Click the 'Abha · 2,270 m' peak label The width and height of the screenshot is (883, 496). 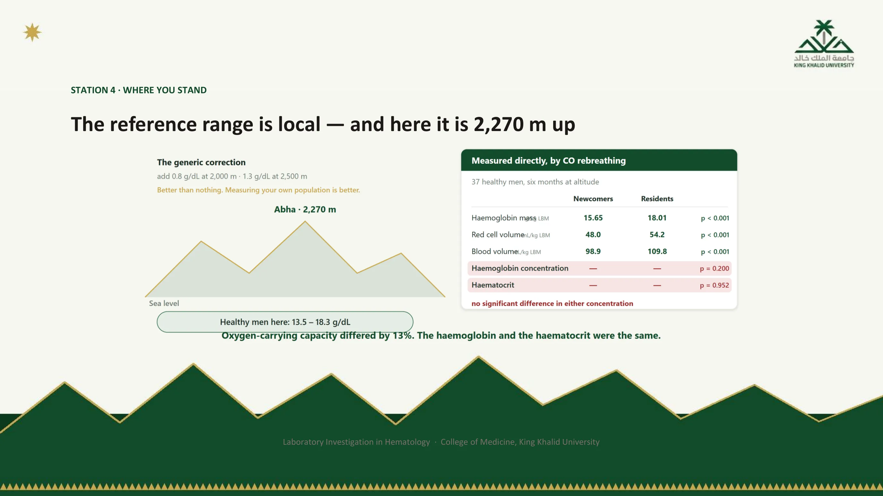pyautogui.click(x=305, y=210)
